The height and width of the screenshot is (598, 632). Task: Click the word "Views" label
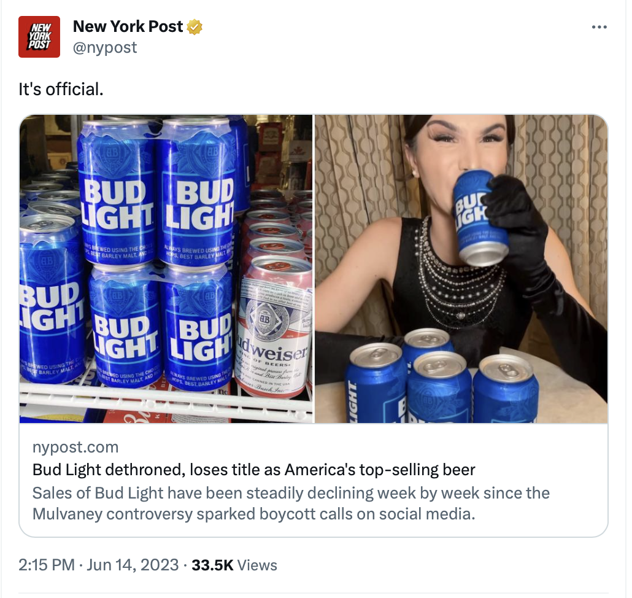pyautogui.click(x=257, y=565)
